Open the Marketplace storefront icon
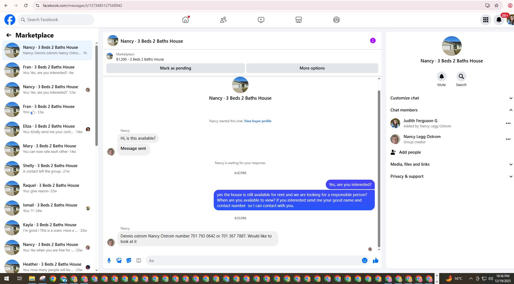 (x=299, y=20)
